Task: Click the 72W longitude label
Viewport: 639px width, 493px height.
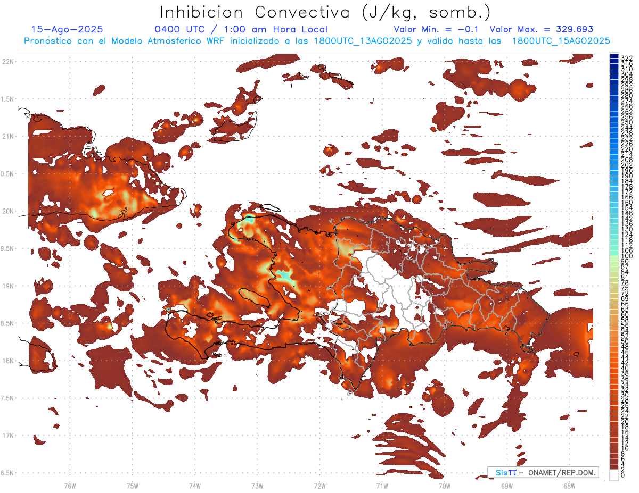Action: (x=319, y=486)
